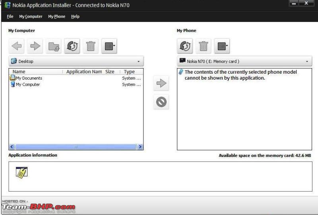Open the My Computer menu
Screen dimensions: 318x215
click(31, 16)
